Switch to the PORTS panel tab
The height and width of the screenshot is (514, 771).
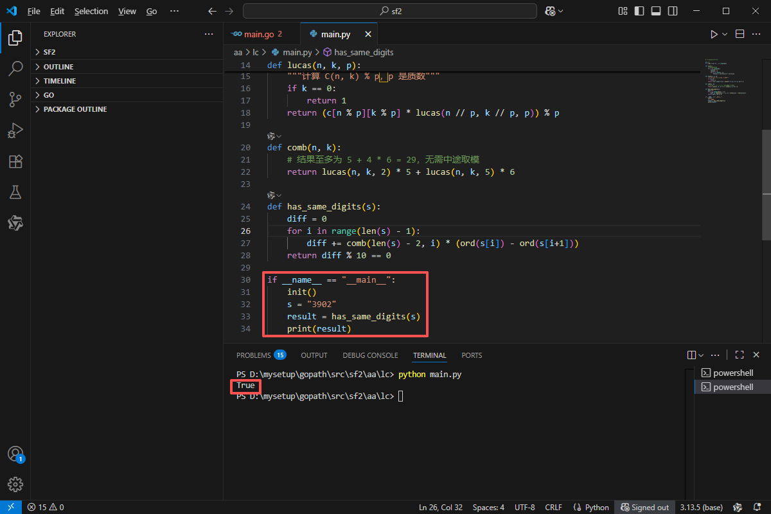point(472,355)
